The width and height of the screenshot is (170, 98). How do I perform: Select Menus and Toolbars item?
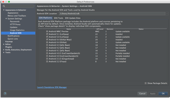pyautogui.click(x=17, y=16)
